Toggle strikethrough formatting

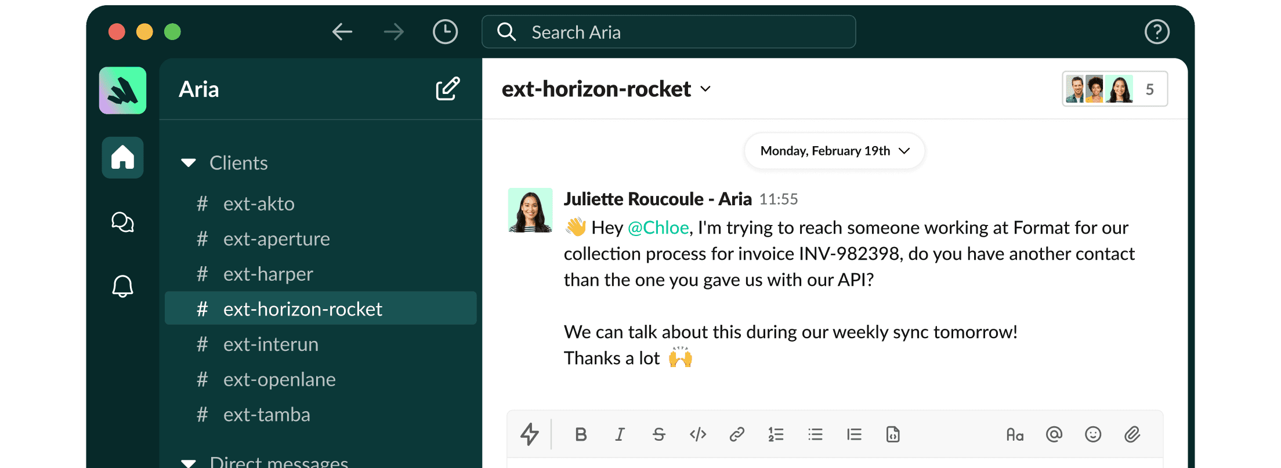coord(658,434)
